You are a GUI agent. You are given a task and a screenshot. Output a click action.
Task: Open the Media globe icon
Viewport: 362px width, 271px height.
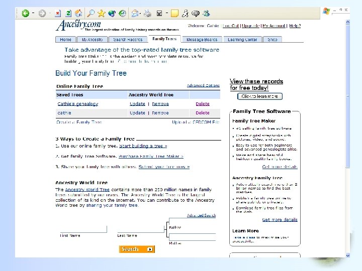112,14
